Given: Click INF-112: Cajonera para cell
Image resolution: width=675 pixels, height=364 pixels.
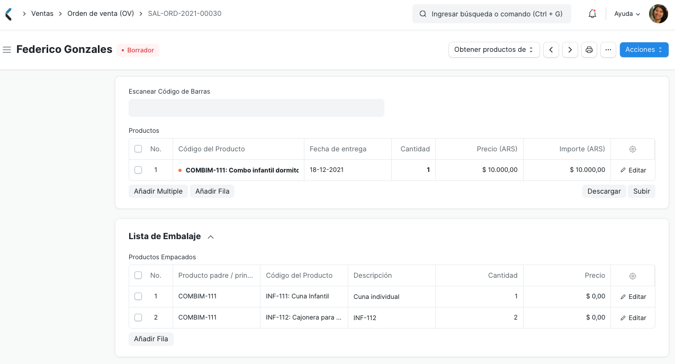Looking at the screenshot, I should (304, 318).
